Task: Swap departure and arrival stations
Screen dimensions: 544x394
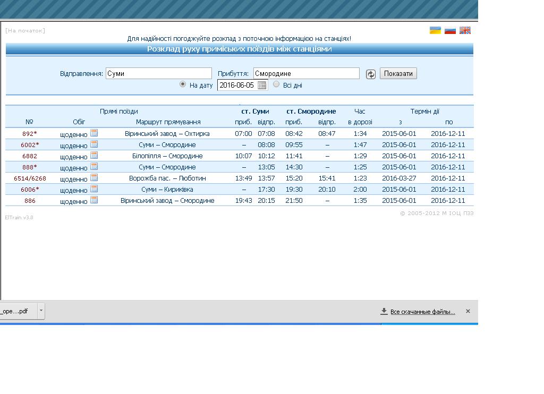Action: (371, 74)
